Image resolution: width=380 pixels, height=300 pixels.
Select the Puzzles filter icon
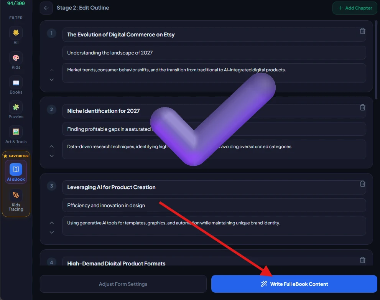(x=16, y=107)
